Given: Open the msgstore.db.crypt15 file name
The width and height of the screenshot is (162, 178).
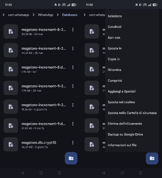Looking at the screenshot, I should coord(39,142).
